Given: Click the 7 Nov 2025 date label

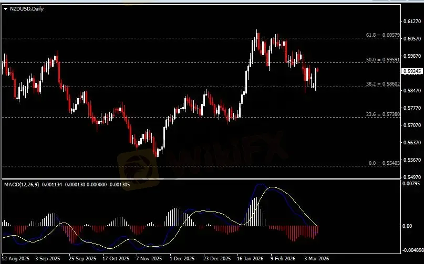Looking at the screenshot, I should pyautogui.click(x=148, y=259).
